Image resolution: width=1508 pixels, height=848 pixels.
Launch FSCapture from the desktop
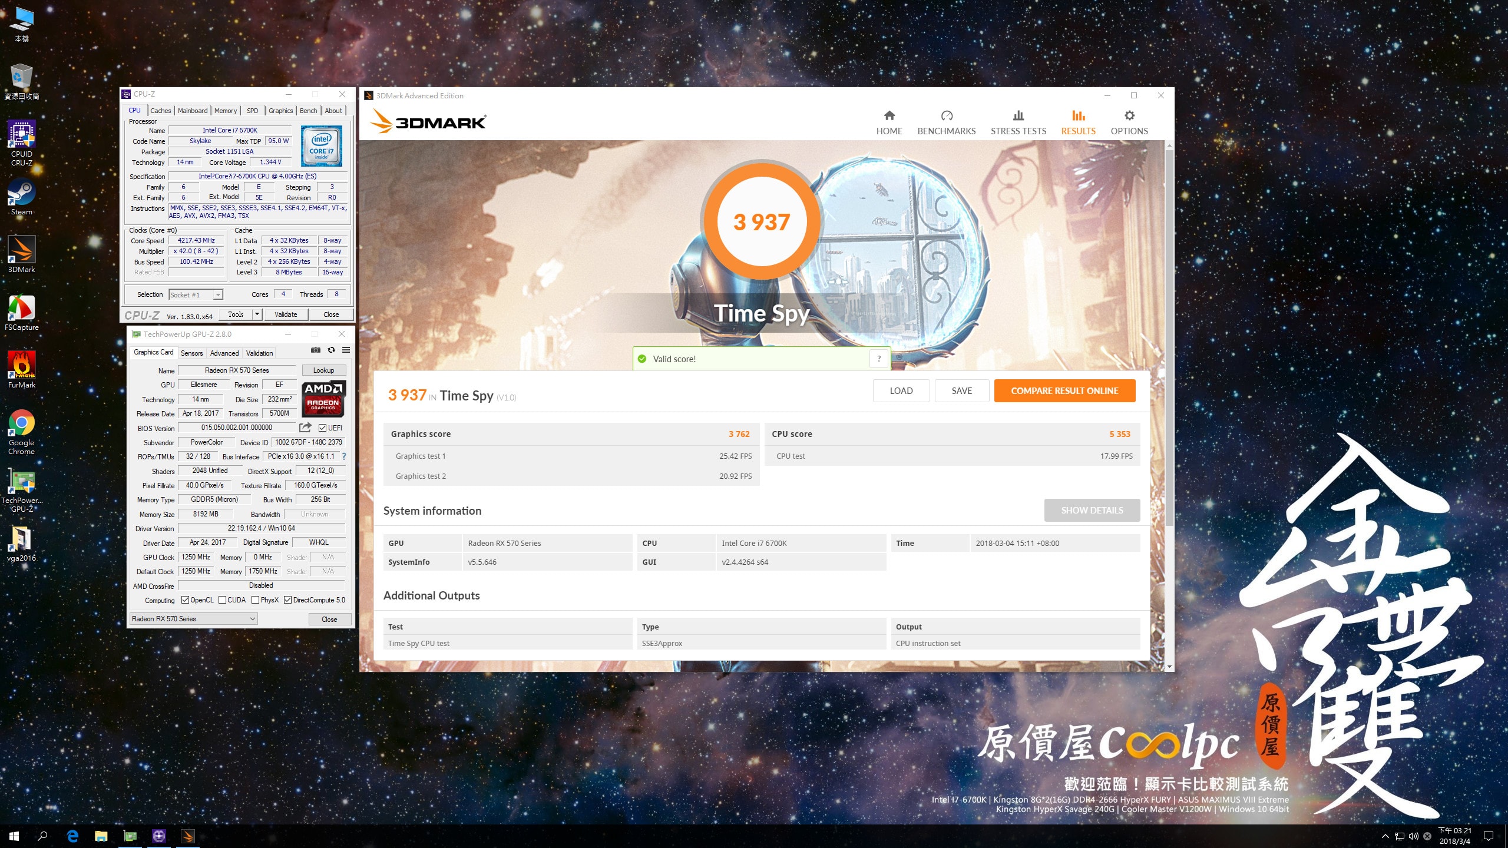(x=21, y=312)
